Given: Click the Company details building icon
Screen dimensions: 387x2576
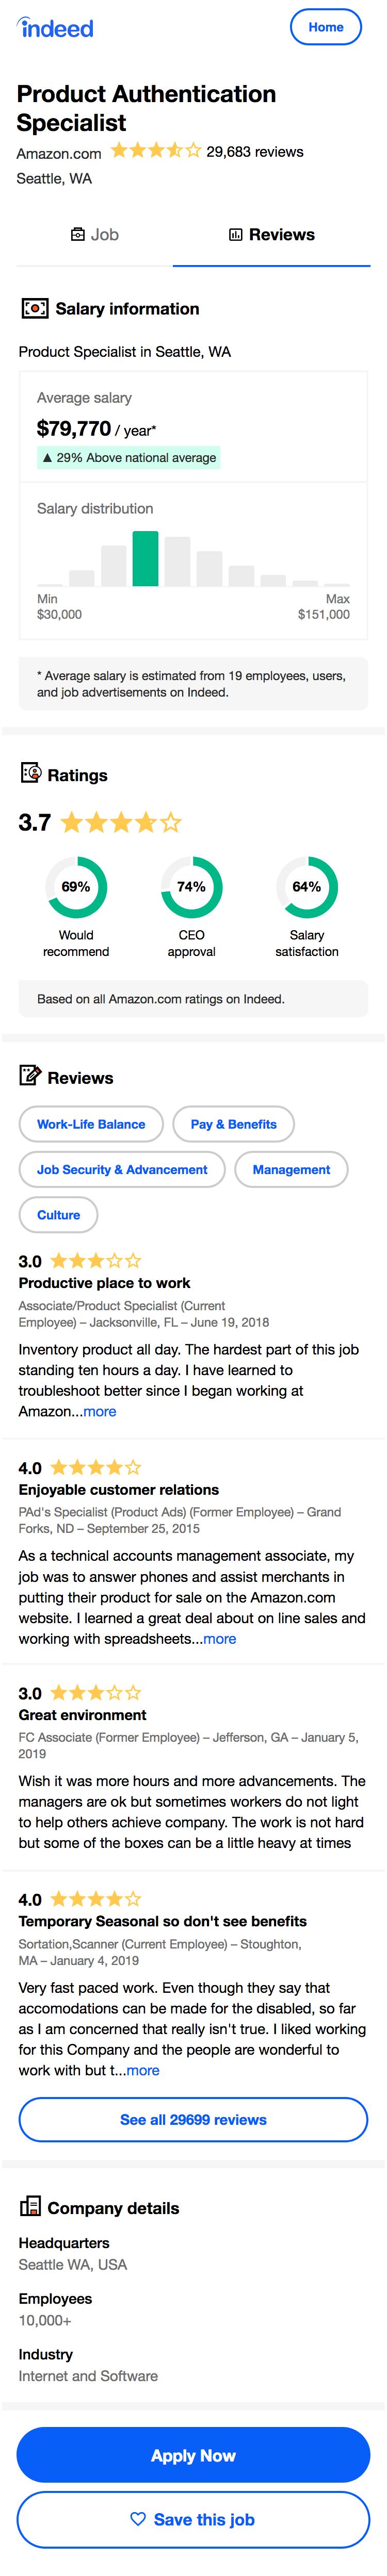Looking at the screenshot, I should point(30,2206).
